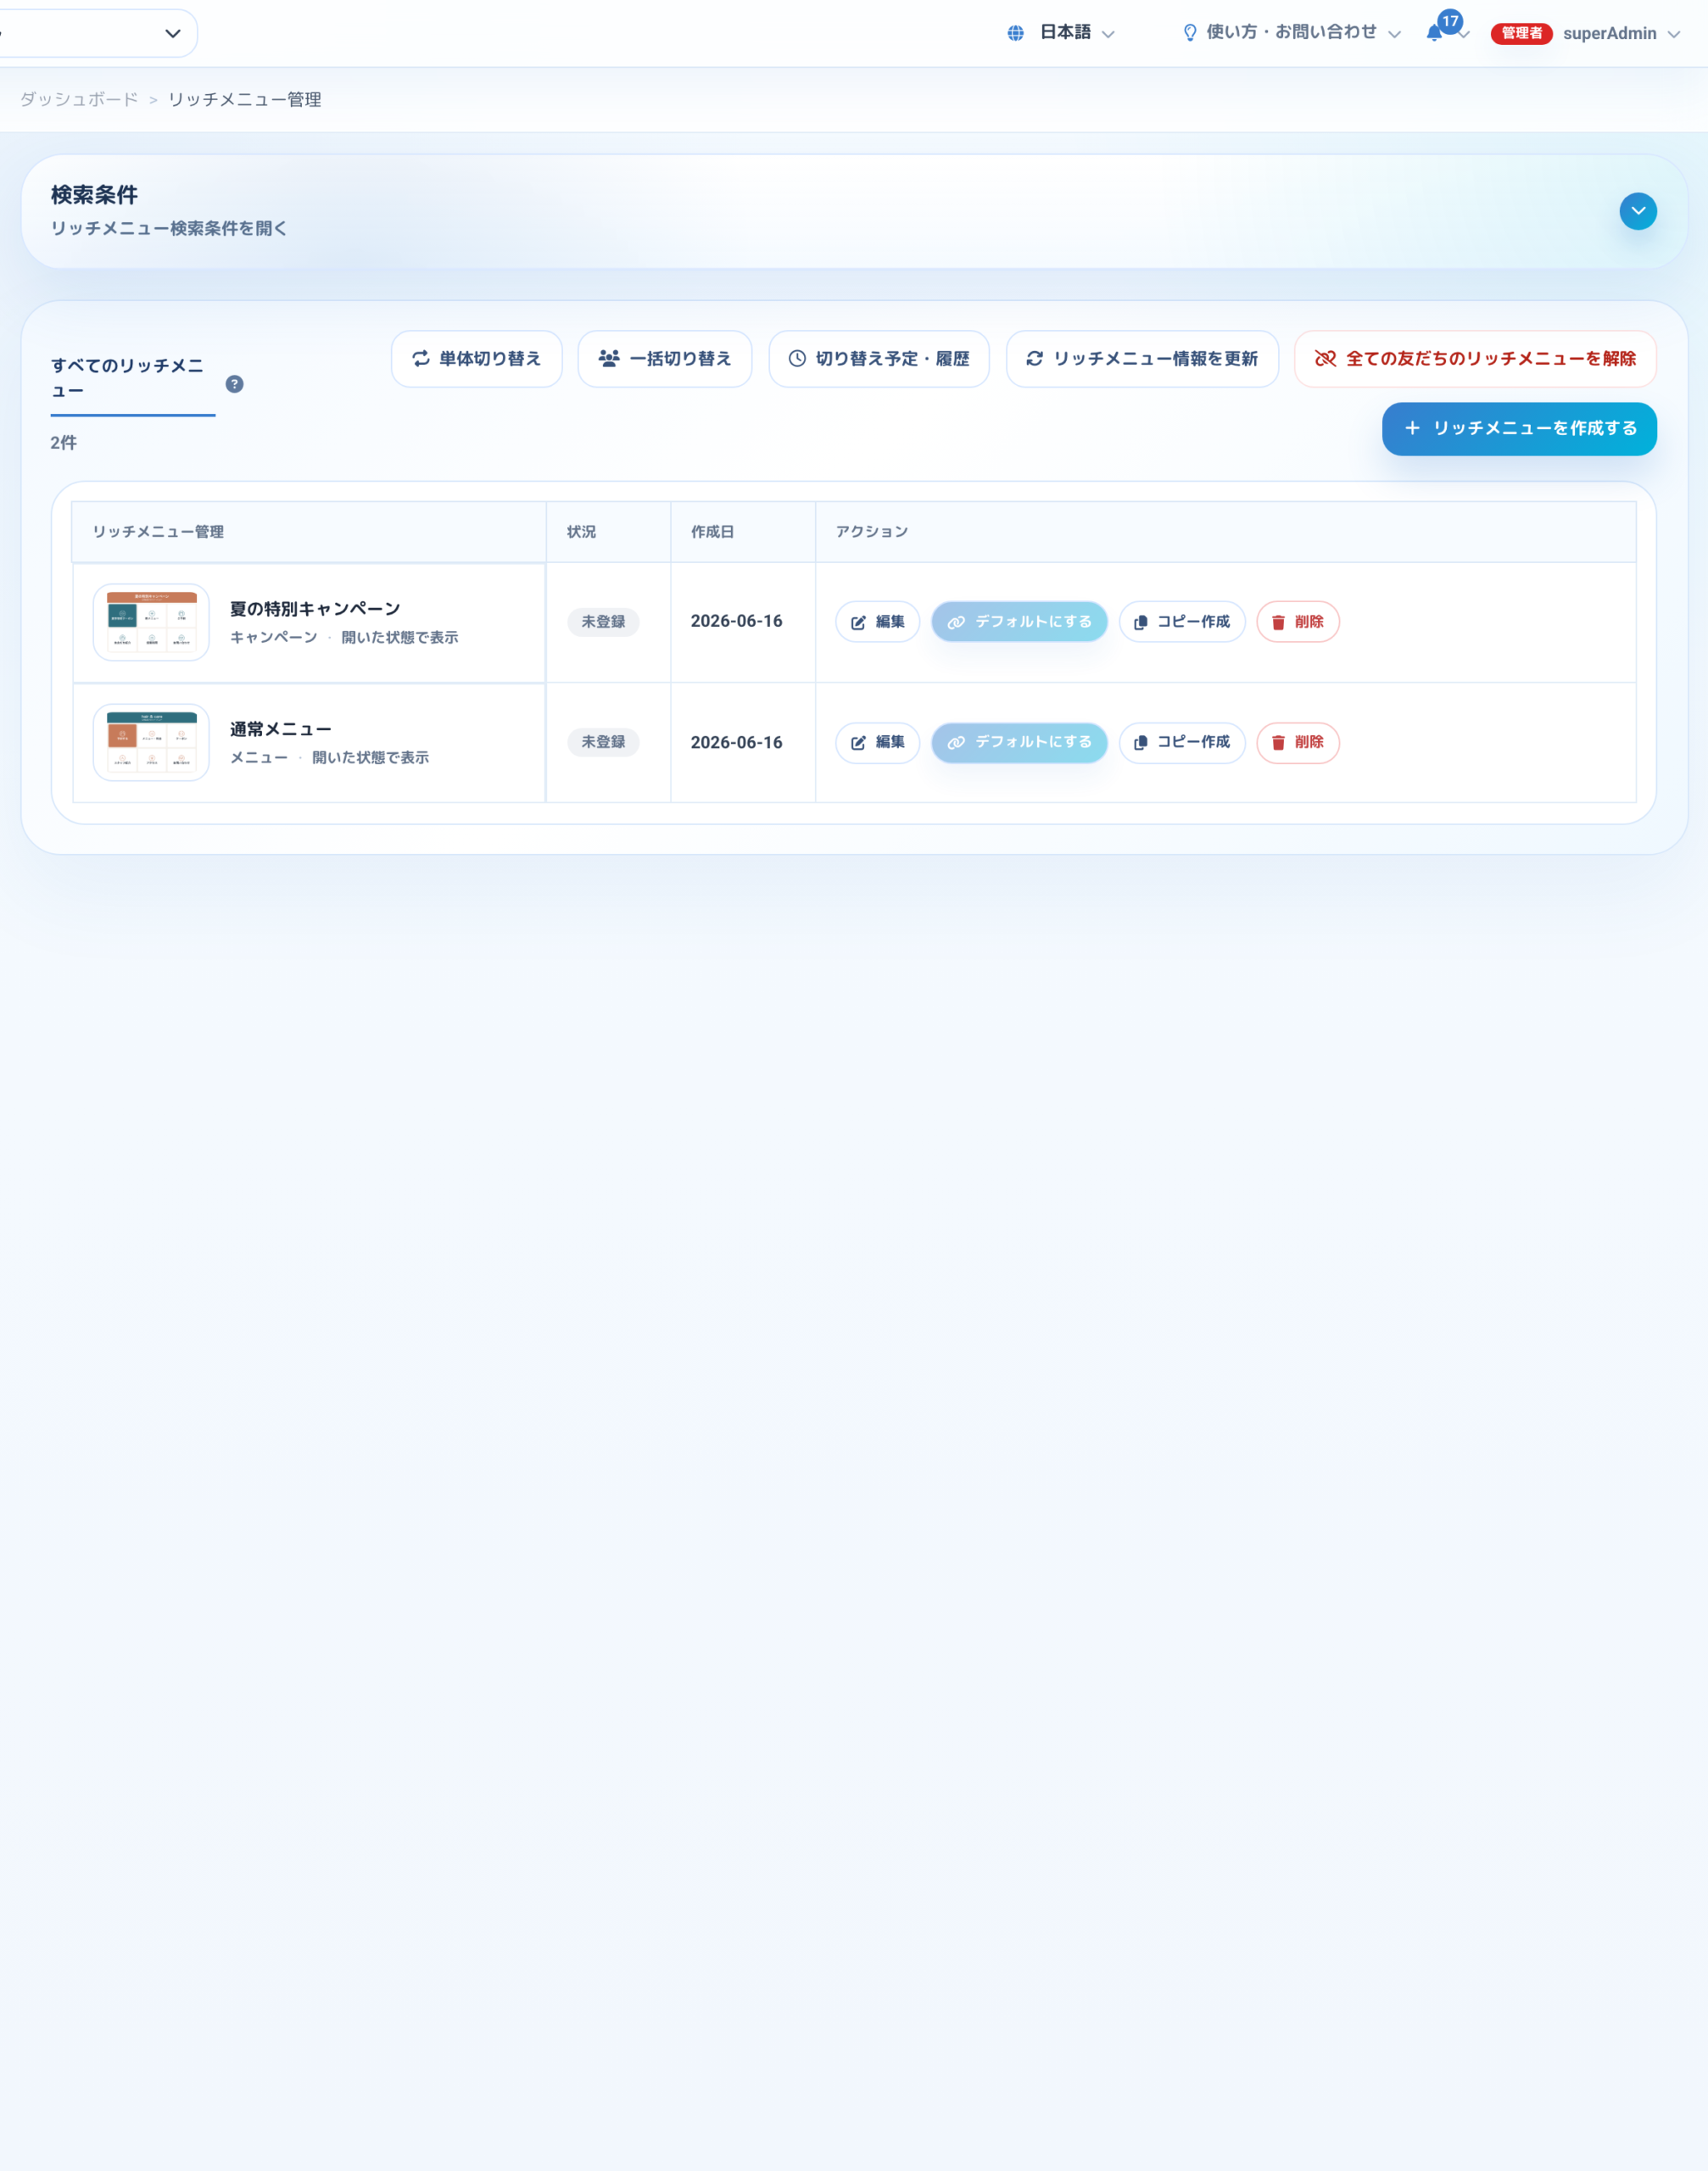
Task: Open 切り替え予定・履歴
Action: (878, 359)
